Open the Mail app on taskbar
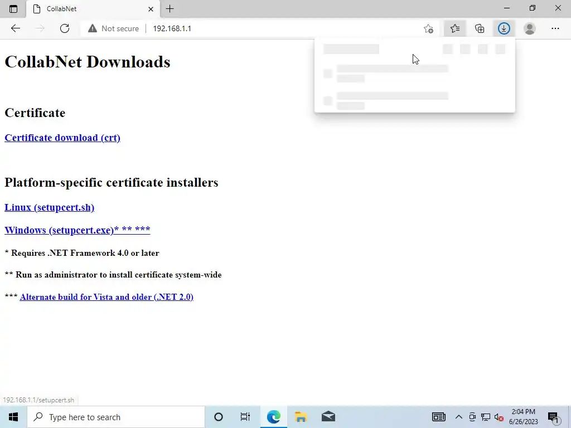This screenshot has width=571, height=428. (x=328, y=417)
